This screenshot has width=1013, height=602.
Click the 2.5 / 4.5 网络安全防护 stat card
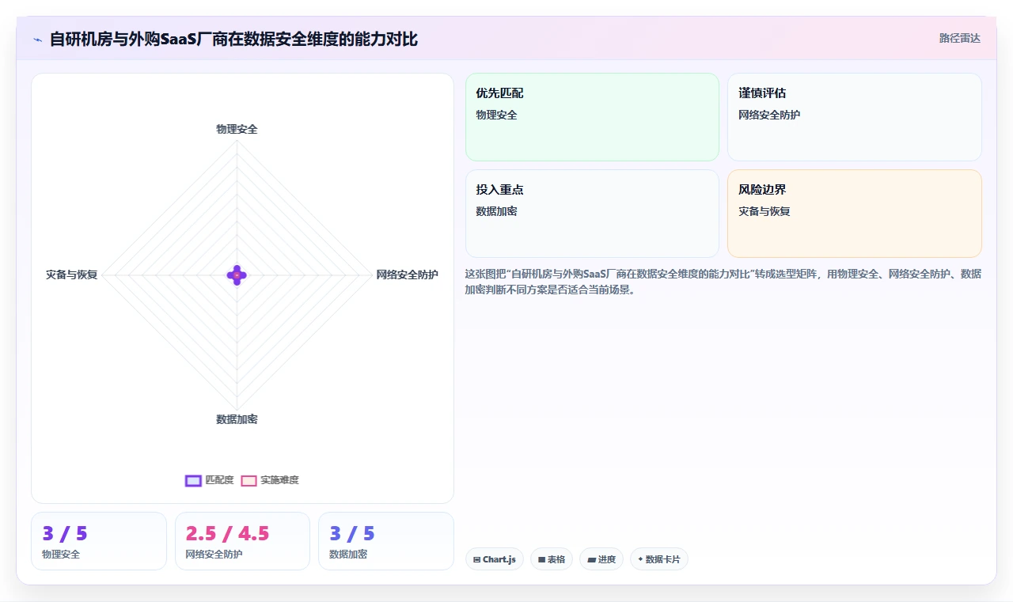click(x=242, y=541)
